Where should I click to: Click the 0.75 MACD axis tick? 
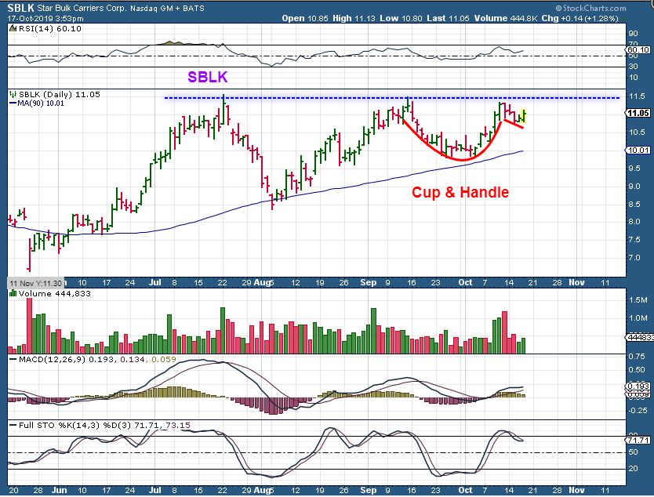[x=637, y=356]
